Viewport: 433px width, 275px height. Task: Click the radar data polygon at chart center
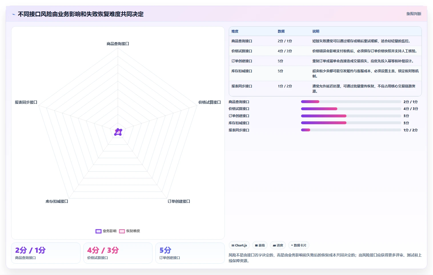118,132
